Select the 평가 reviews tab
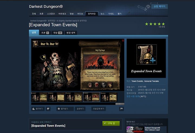The image size is (195, 133). click(x=119, y=14)
